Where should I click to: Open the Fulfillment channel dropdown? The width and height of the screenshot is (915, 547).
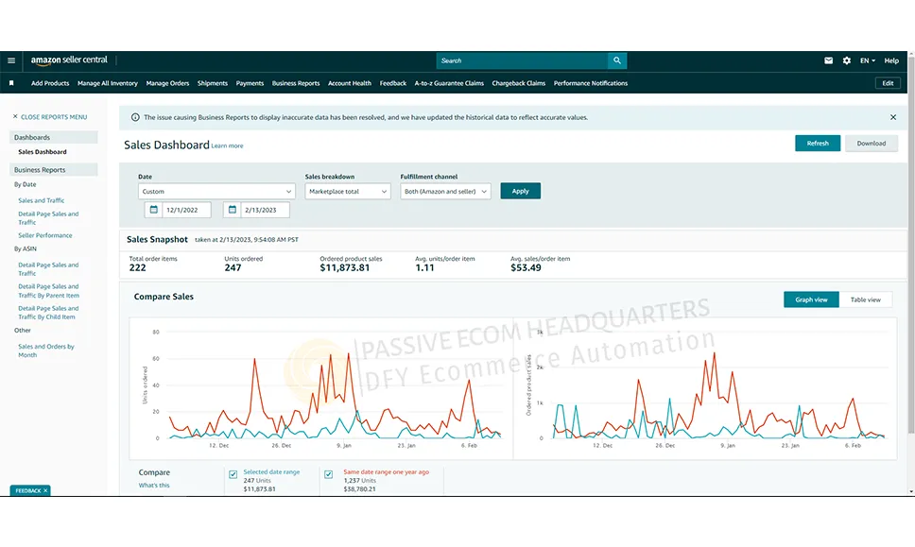click(445, 191)
